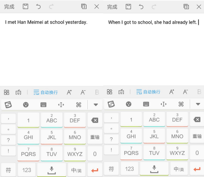Undo last edit in the left editor
The height and width of the screenshot is (177, 204).
click(38, 6)
